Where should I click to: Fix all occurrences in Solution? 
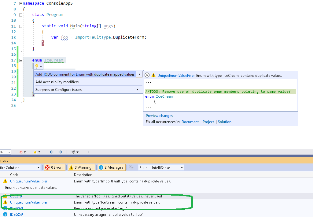[225, 122]
